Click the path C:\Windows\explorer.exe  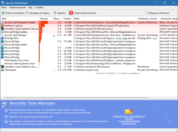[x=86, y=70]
